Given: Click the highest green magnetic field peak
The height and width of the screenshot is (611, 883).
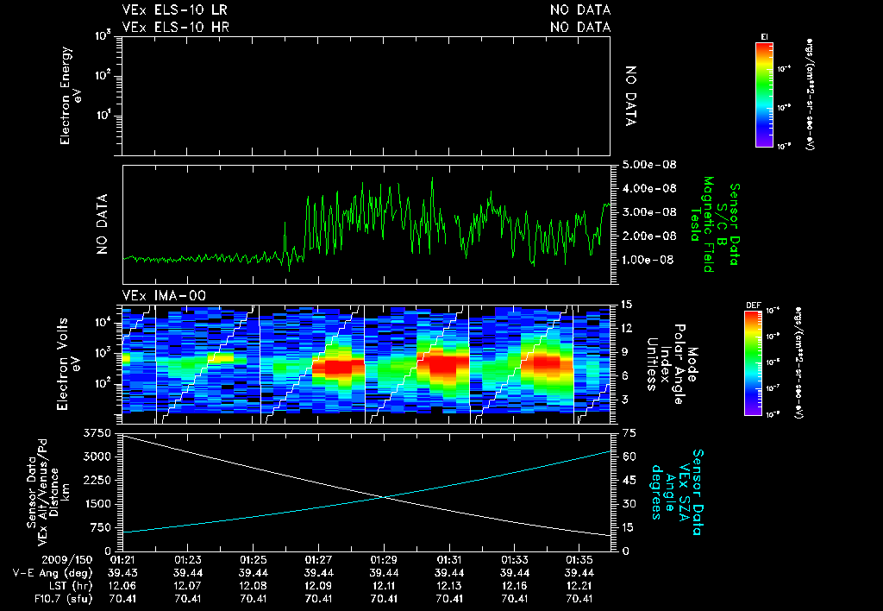Looking at the screenshot, I should tap(433, 179).
